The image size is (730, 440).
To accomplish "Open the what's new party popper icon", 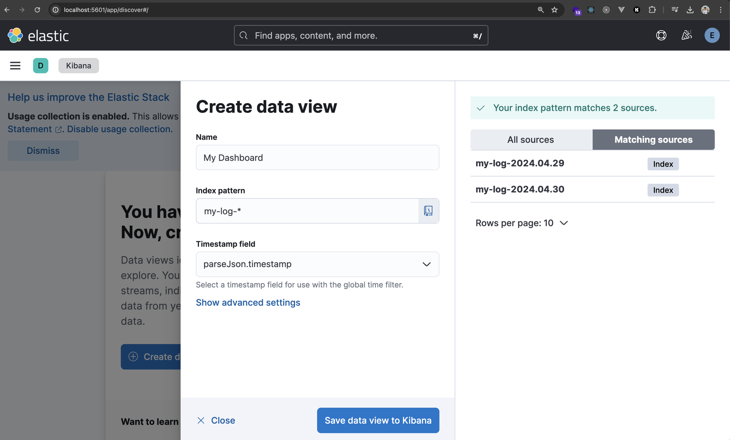I will [x=687, y=35].
